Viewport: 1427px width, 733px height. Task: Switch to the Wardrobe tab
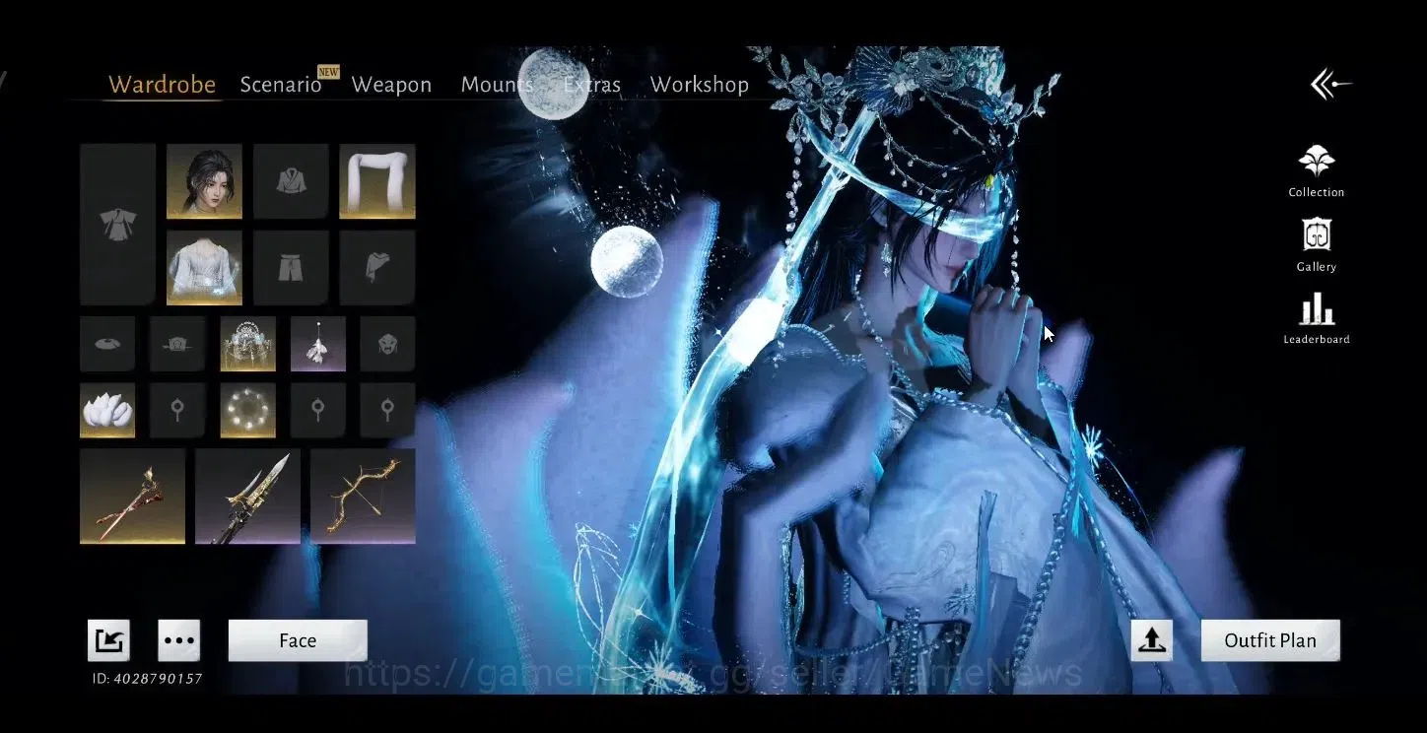162,85
